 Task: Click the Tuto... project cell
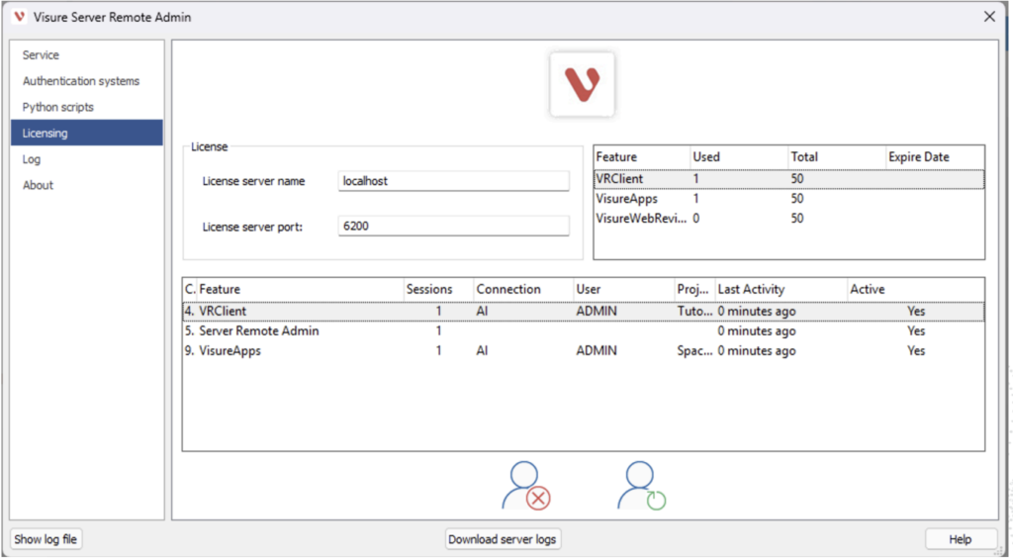click(695, 312)
